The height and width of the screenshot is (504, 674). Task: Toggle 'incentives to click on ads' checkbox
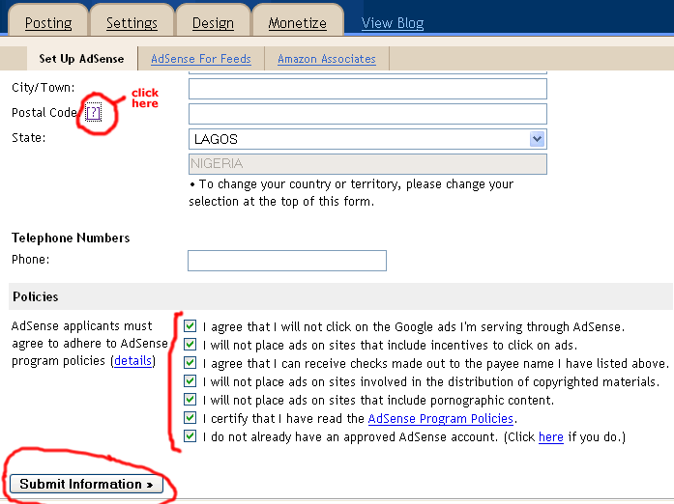(190, 345)
